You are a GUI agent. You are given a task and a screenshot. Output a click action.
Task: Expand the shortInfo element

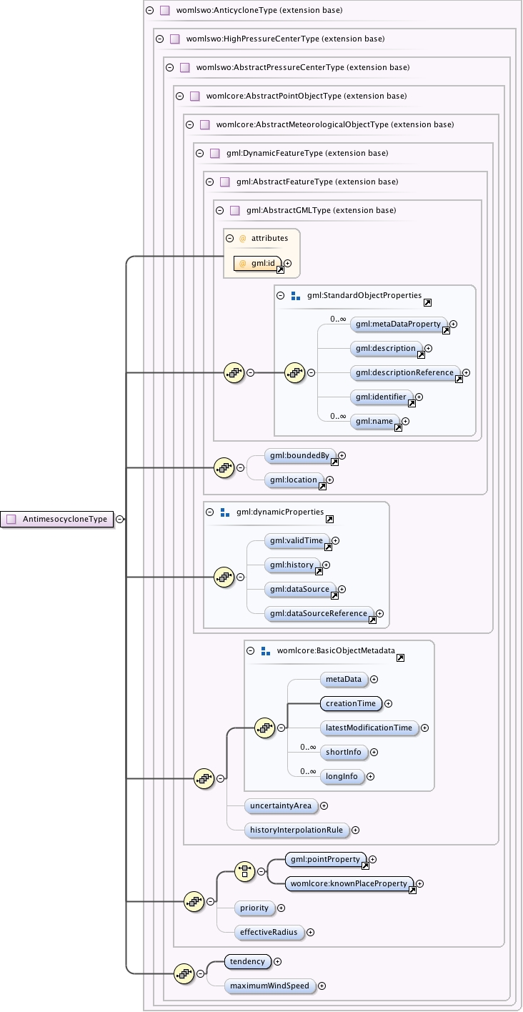pos(374,752)
